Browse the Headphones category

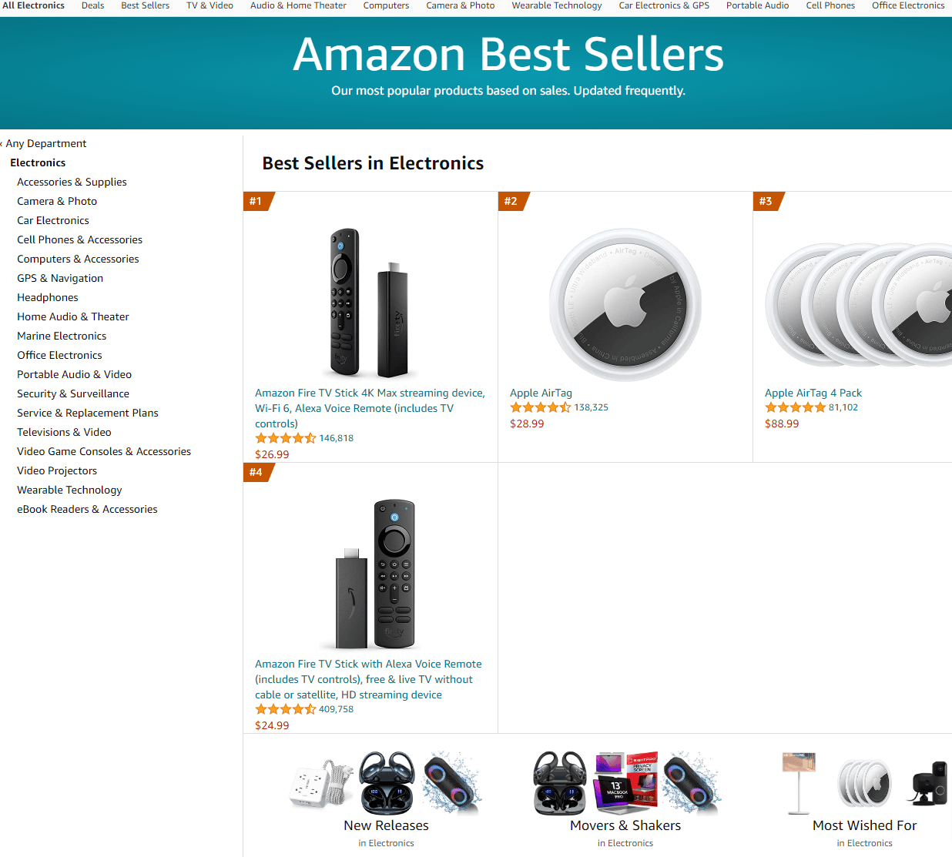tap(47, 296)
